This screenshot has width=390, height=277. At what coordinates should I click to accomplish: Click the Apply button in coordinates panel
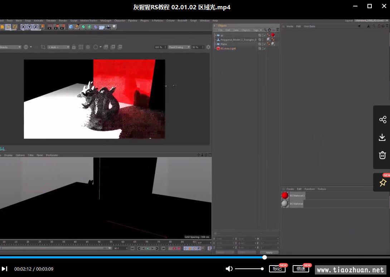coord(269,252)
